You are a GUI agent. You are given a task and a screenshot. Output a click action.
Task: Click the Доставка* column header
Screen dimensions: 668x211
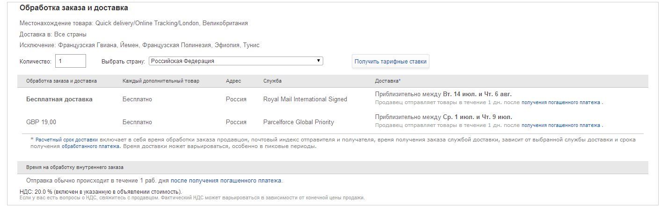pyautogui.click(x=388, y=81)
